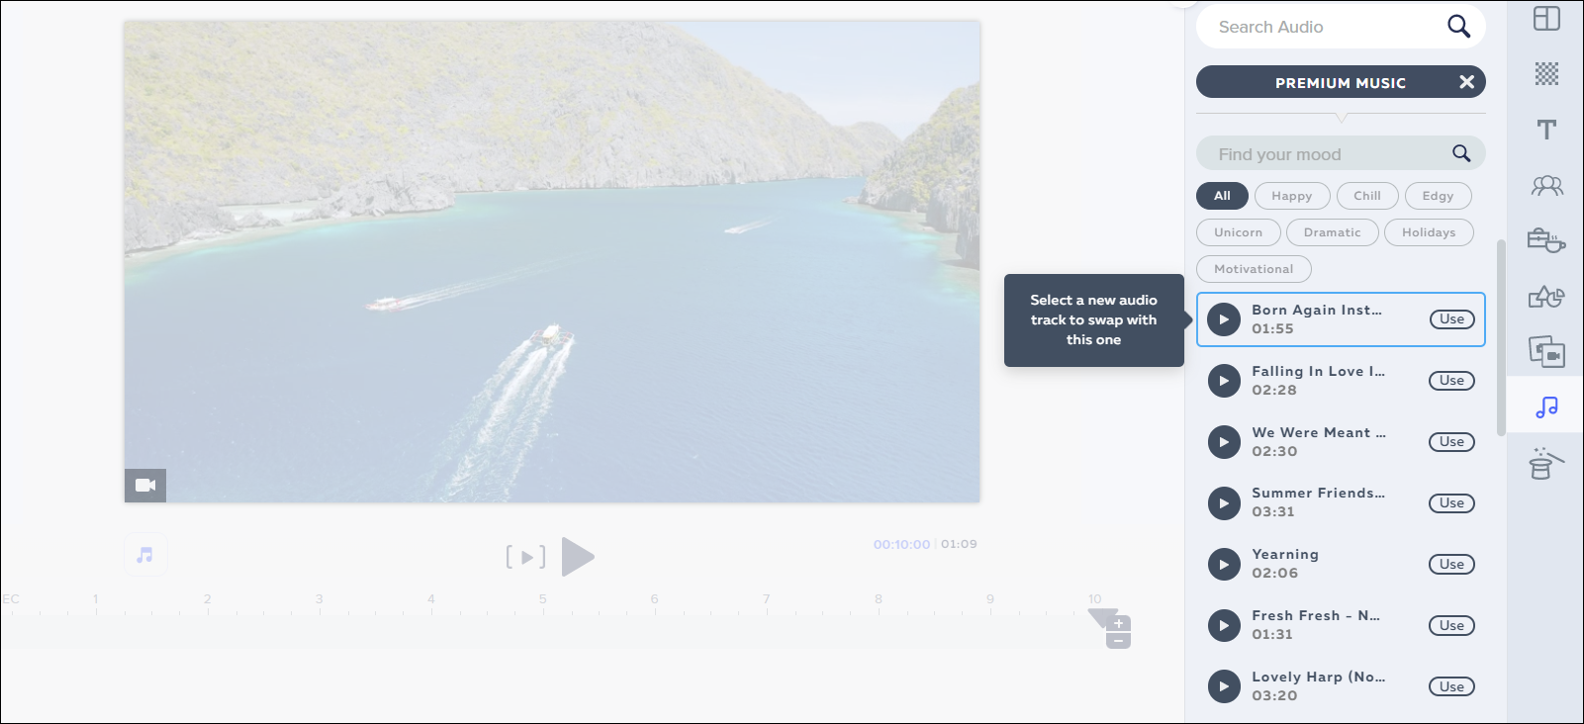
Task: Select the Happy mood filter
Action: coord(1291,196)
